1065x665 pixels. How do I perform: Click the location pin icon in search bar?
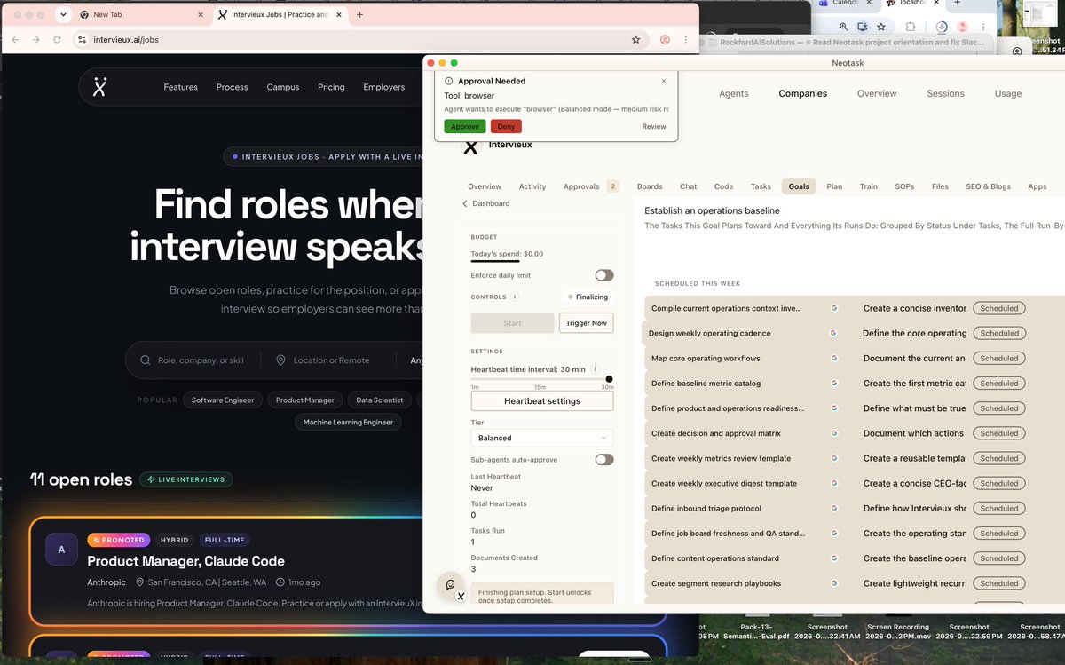tap(280, 360)
